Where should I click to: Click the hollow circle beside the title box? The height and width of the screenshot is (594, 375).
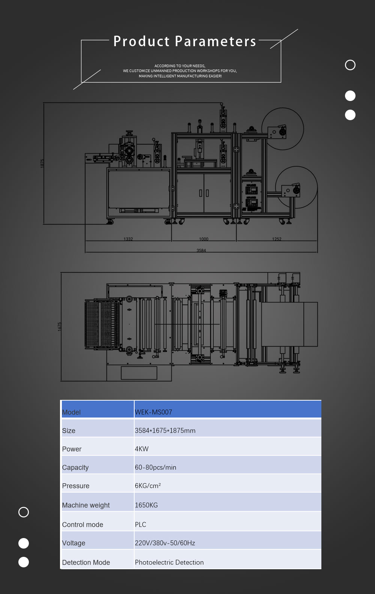click(x=350, y=65)
